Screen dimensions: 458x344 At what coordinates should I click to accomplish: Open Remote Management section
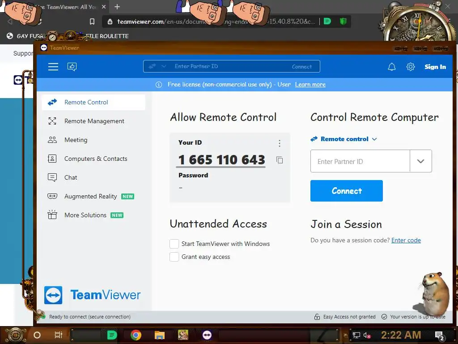[93, 121]
